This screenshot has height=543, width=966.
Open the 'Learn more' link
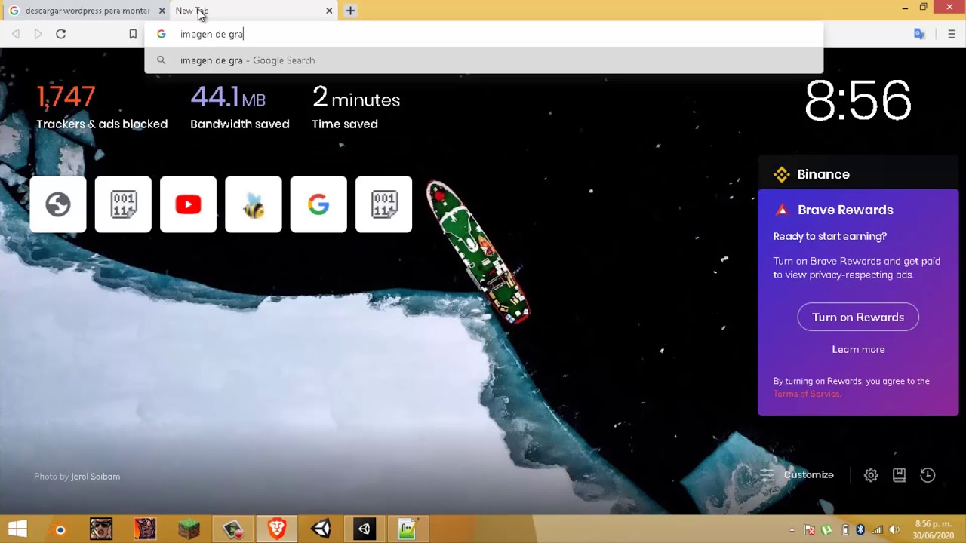tap(858, 349)
